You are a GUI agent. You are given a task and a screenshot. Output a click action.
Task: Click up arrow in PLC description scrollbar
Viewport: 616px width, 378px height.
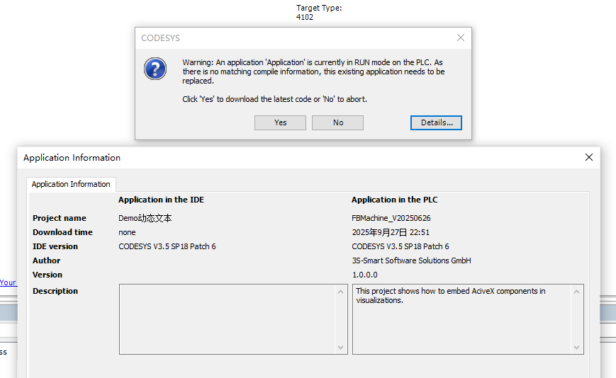pos(577,292)
